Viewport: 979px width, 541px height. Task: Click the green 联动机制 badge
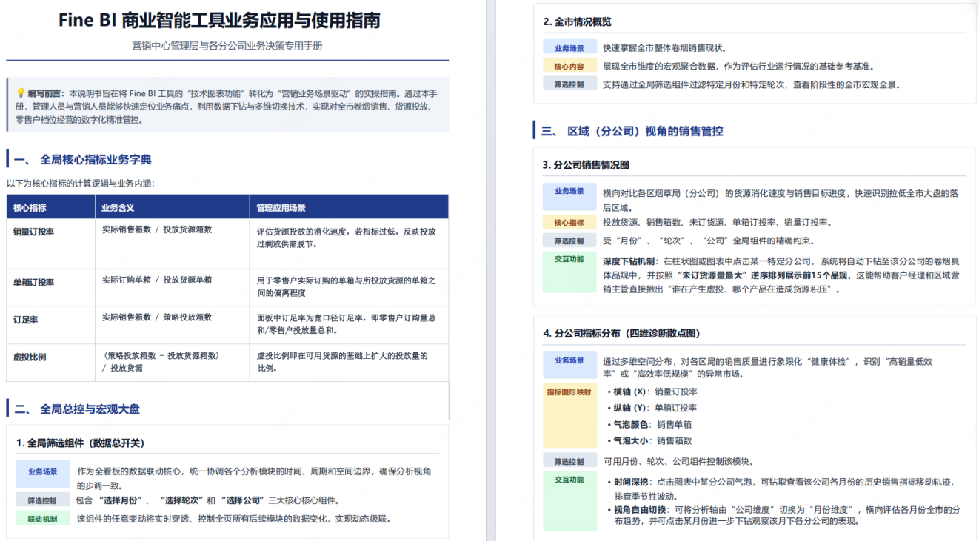(x=43, y=519)
